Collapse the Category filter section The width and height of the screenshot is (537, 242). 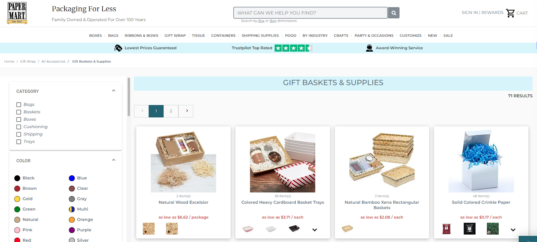click(113, 91)
